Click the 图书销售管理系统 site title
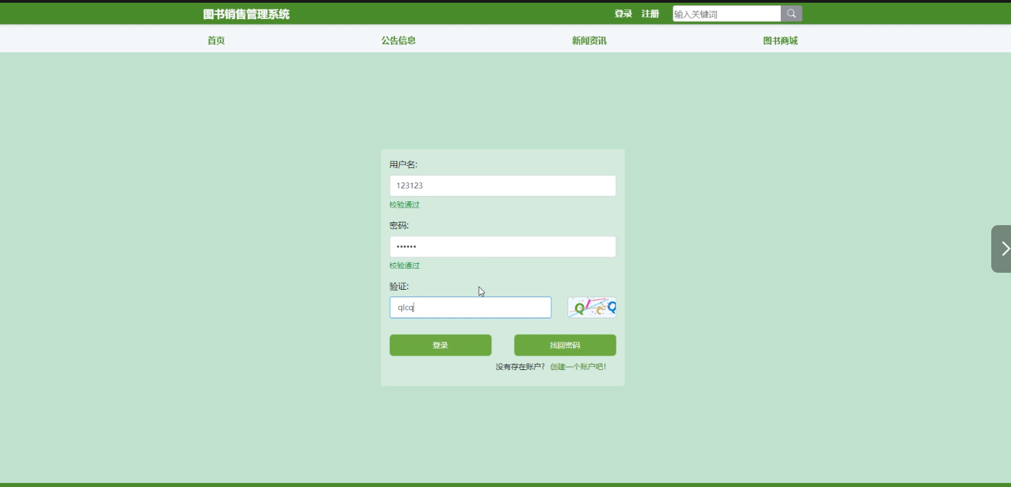The width and height of the screenshot is (1011, 487). tap(246, 14)
